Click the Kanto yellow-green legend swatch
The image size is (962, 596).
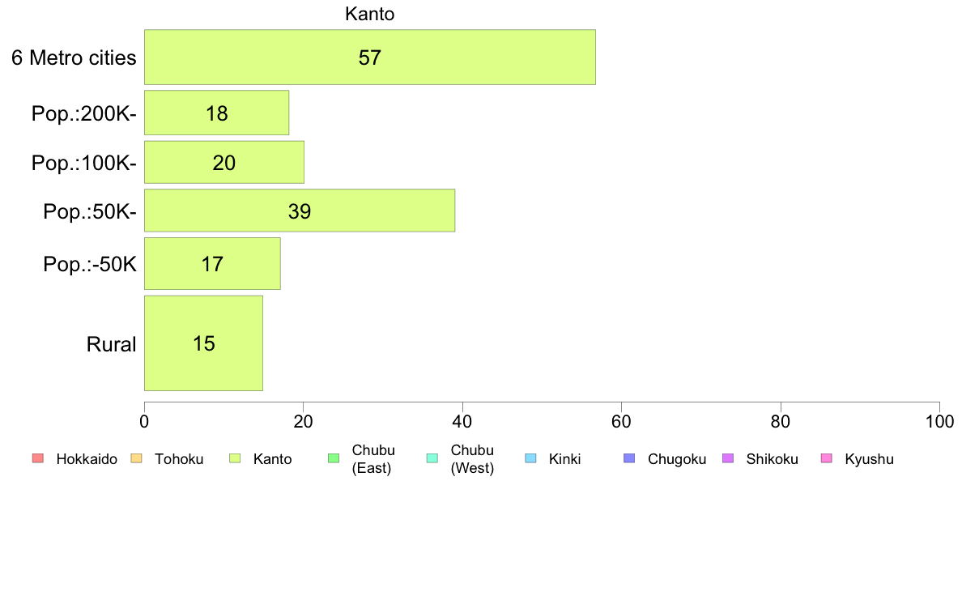pos(235,458)
